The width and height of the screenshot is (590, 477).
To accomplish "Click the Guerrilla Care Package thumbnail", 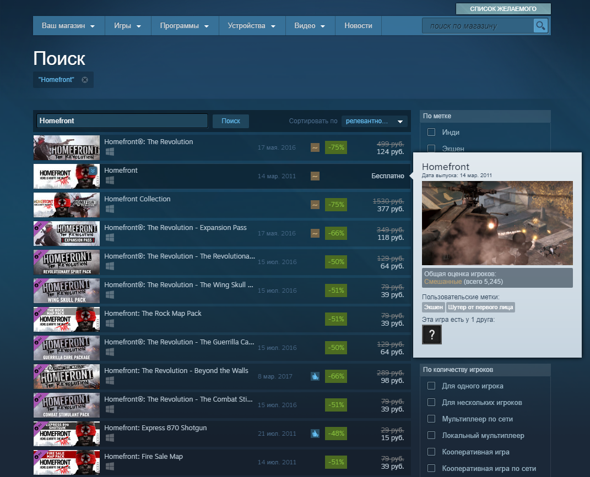I will tap(67, 348).
